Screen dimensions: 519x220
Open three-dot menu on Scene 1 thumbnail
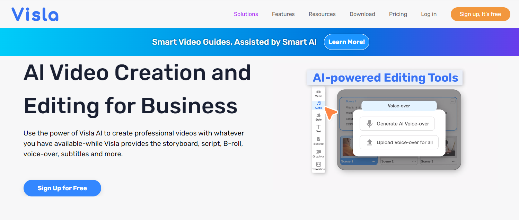(373, 161)
